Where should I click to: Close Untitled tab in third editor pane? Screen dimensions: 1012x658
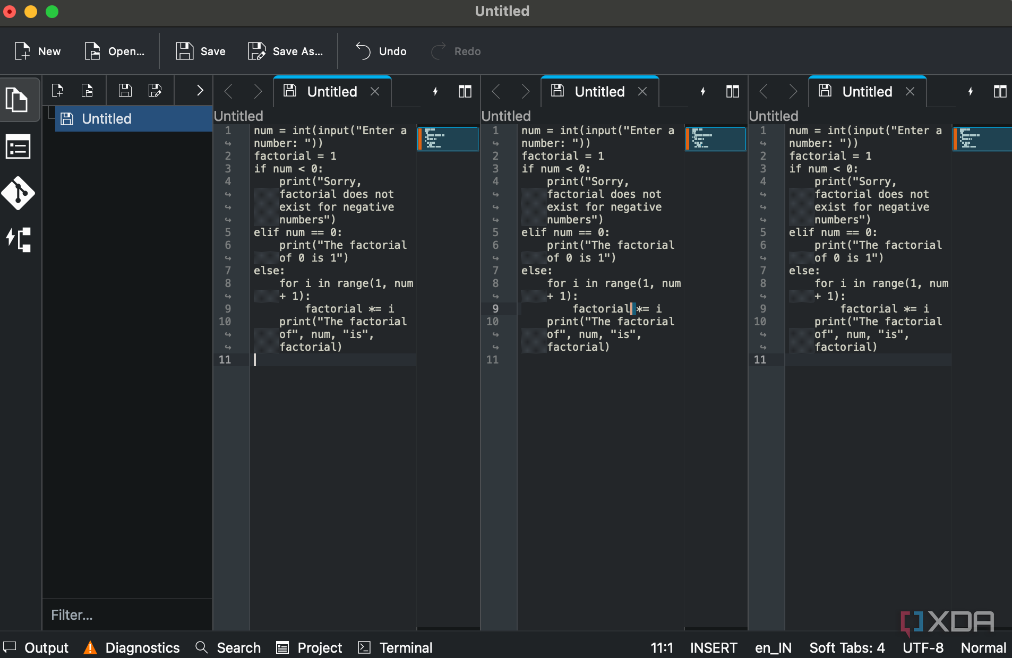click(910, 92)
